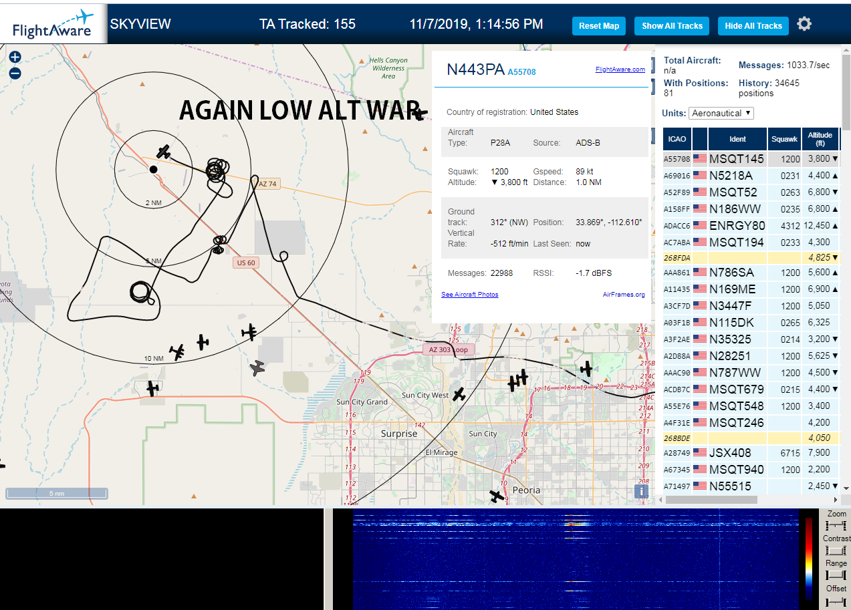Click the AZ 303 Loop road label
Viewport: 851px width, 610px height.
click(449, 349)
